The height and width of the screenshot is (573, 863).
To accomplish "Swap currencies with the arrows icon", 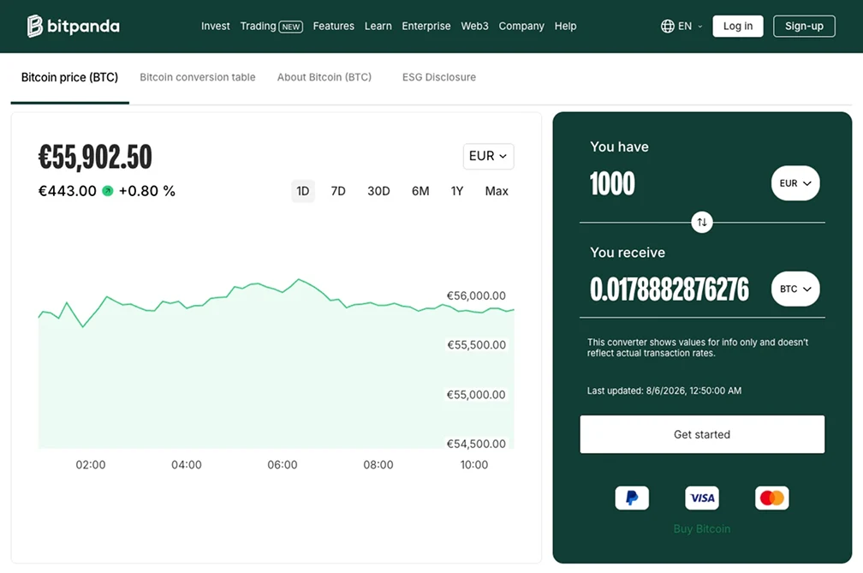I will tap(702, 223).
